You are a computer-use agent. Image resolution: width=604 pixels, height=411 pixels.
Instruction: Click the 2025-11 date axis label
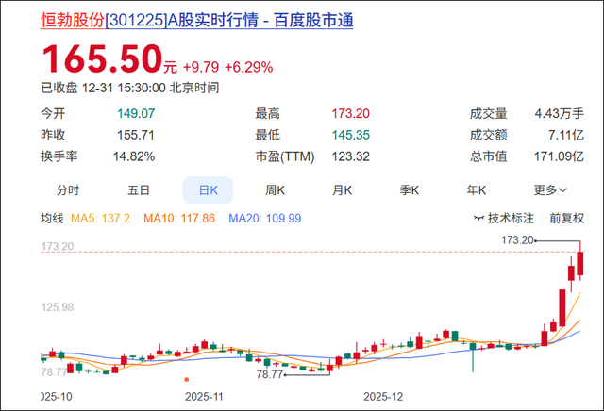click(204, 396)
